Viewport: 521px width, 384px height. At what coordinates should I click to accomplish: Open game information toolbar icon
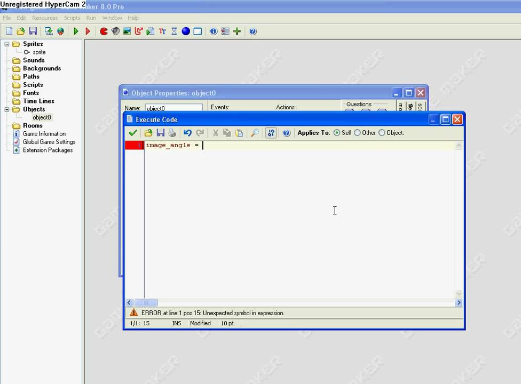(x=214, y=31)
